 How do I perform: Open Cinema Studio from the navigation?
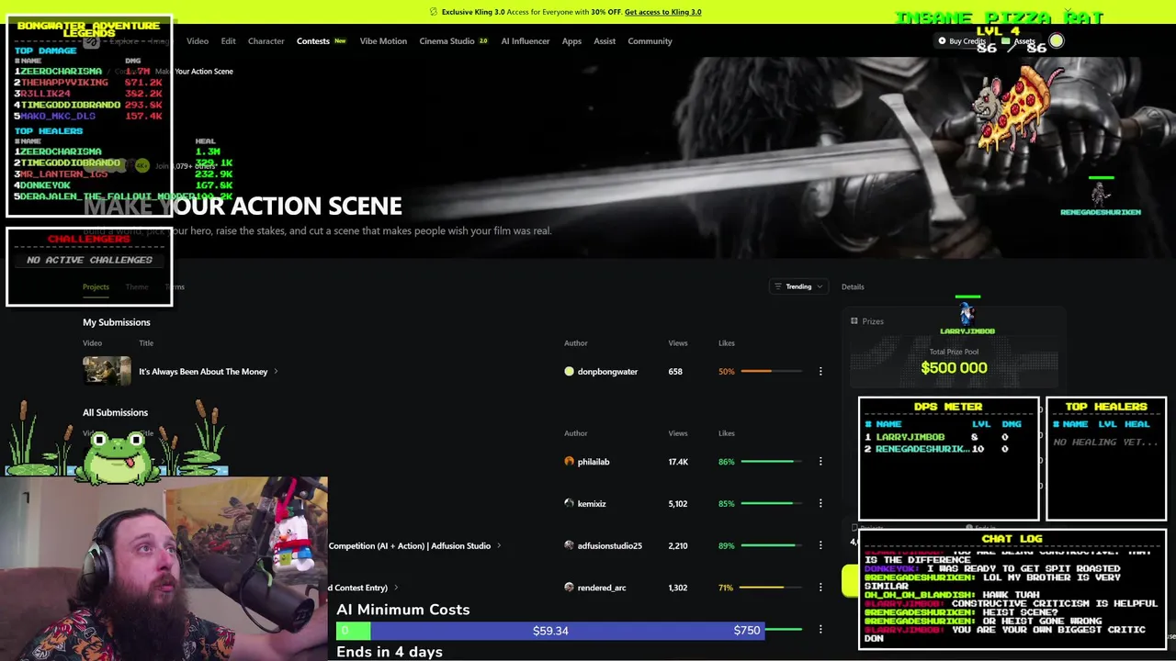point(447,41)
